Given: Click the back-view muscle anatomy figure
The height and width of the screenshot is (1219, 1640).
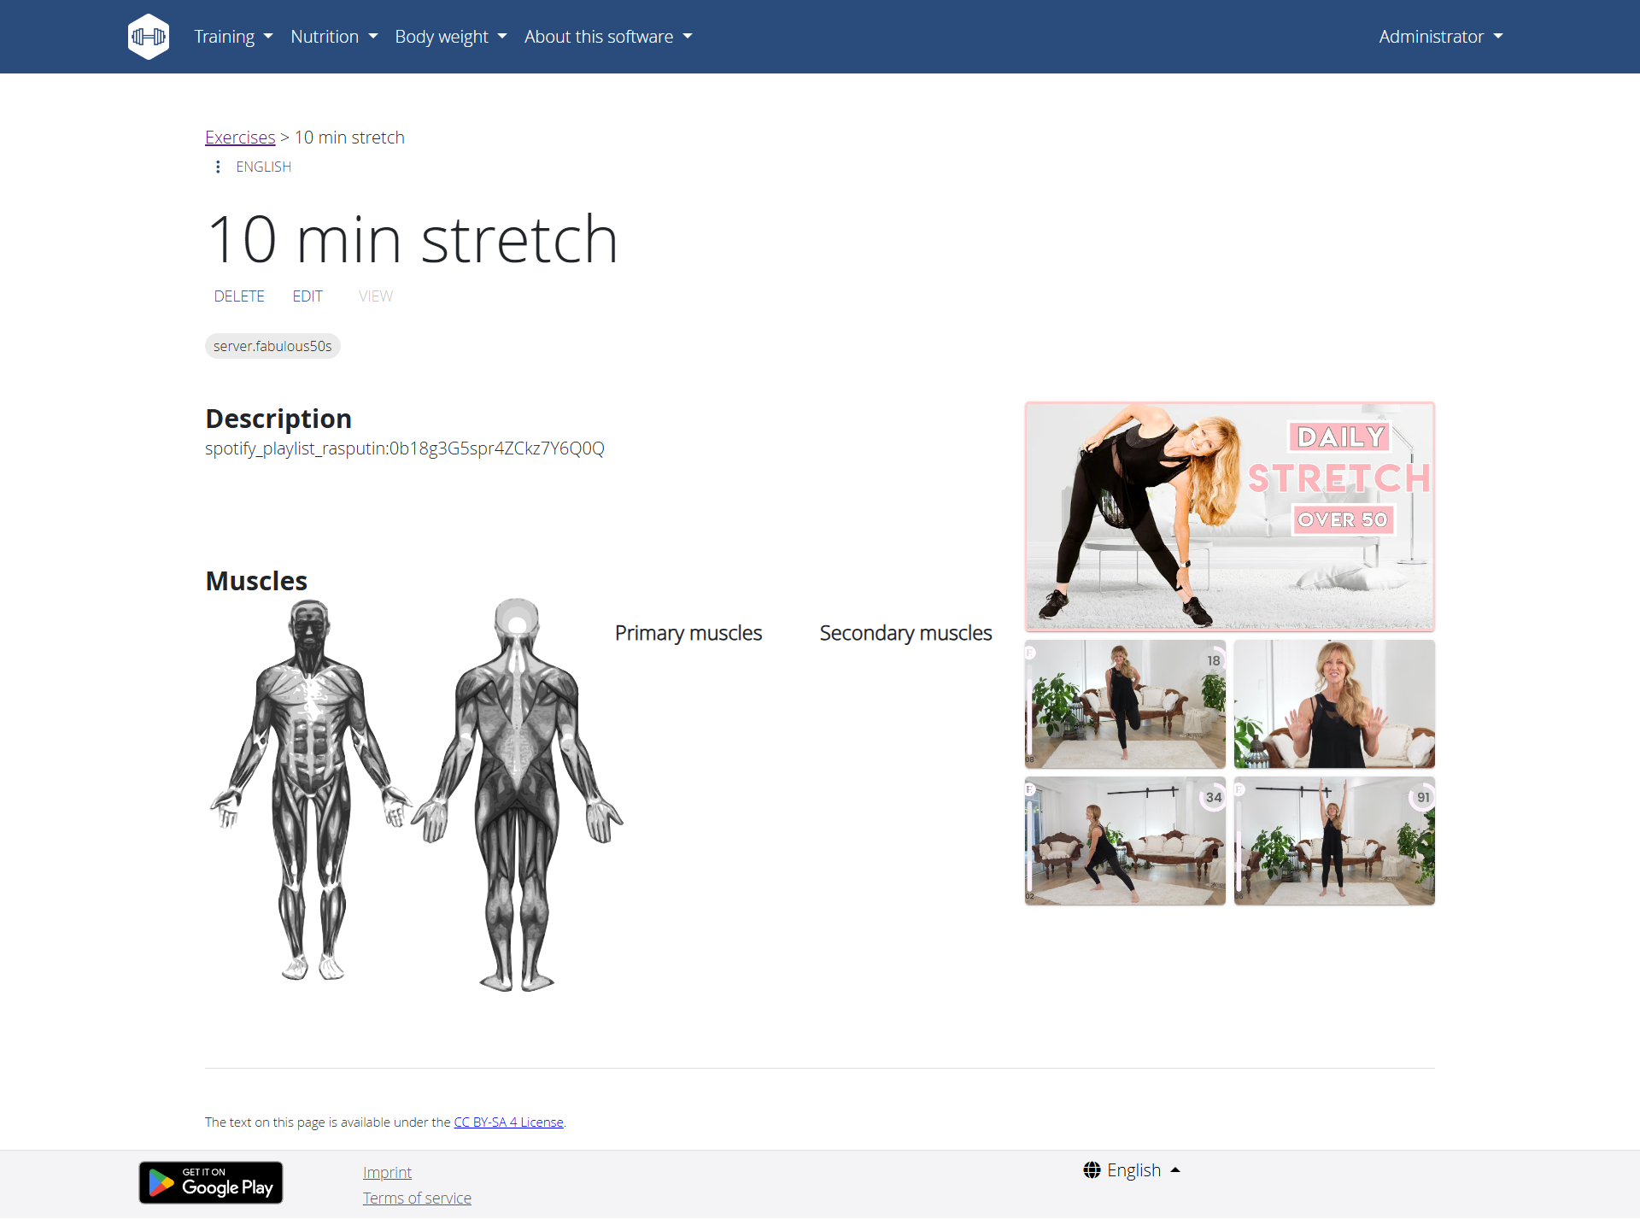Looking at the screenshot, I should [517, 794].
